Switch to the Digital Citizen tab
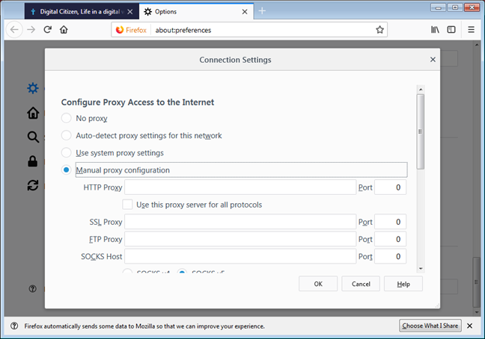This screenshot has width=485, height=339. pos(82,12)
